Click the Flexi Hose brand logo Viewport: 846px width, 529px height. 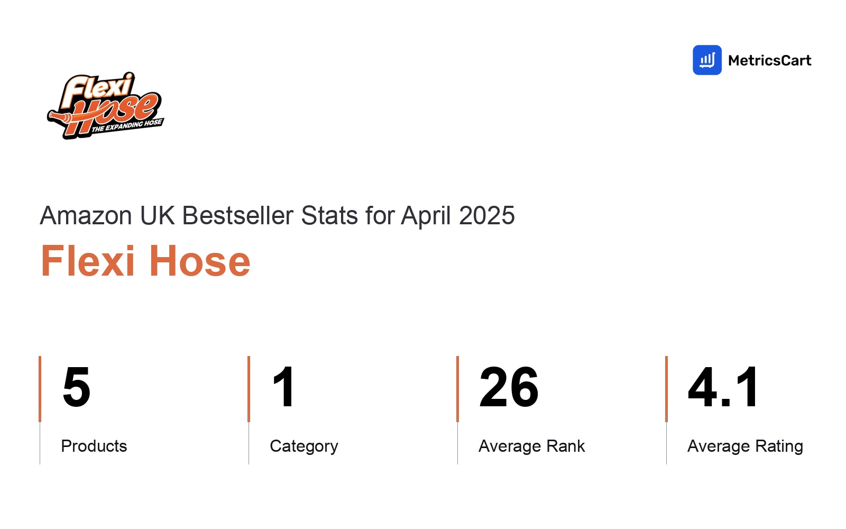pyautogui.click(x=105, y=106)
